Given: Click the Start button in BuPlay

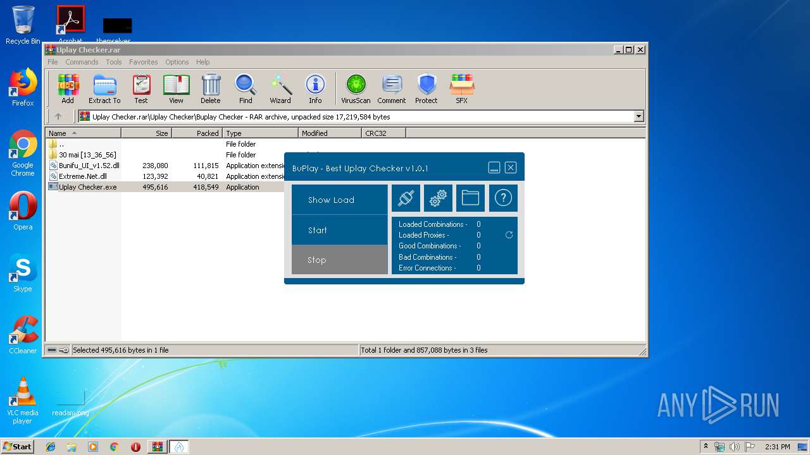Looking at the screenshot, I should pyautogui.click(x=339, y=230).
